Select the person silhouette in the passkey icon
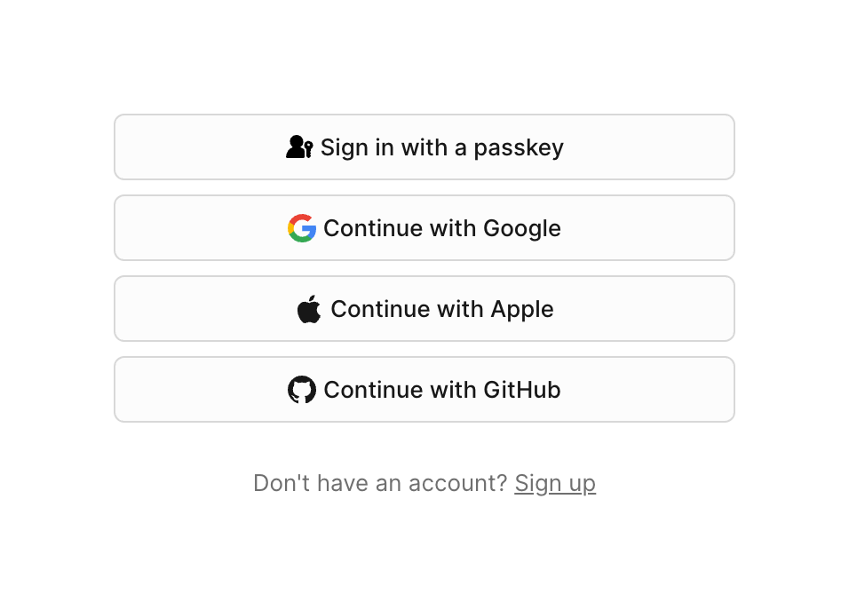This screenshot has height=610, width=849. pyautogui.click(x=294, y=145)
